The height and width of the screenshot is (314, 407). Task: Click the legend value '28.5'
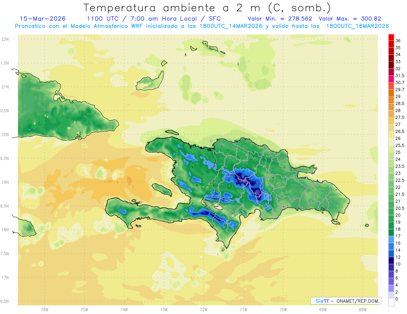[x=400, y=103]
